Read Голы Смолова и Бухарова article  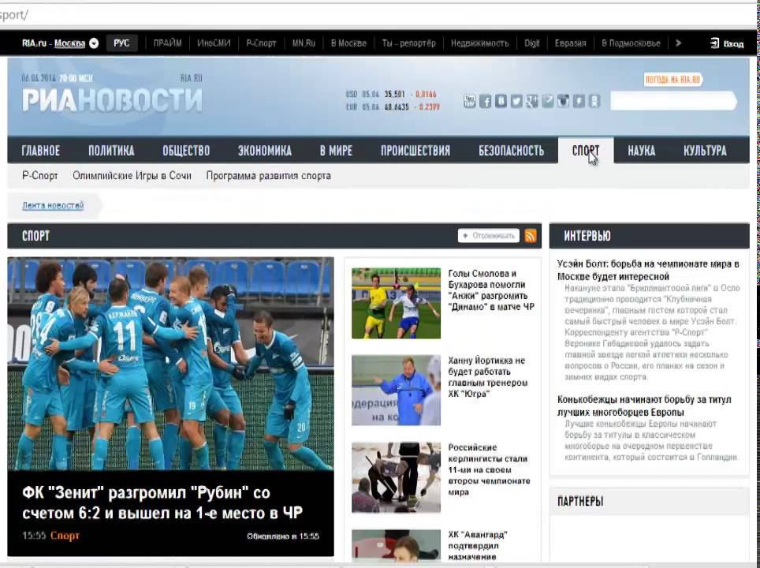pos(491,290)
